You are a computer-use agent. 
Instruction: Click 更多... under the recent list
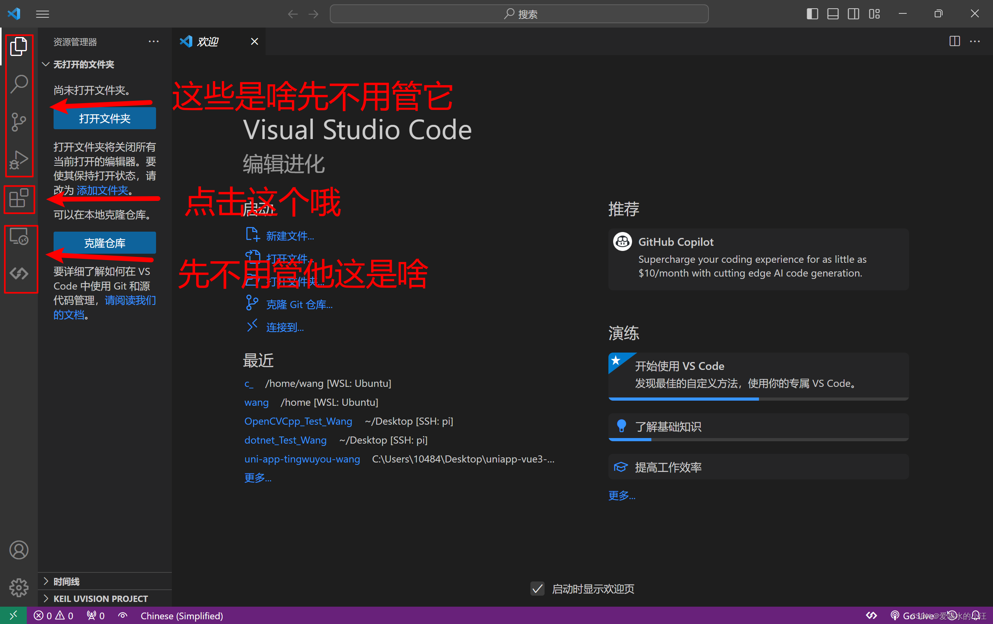[x=258, y=478]
